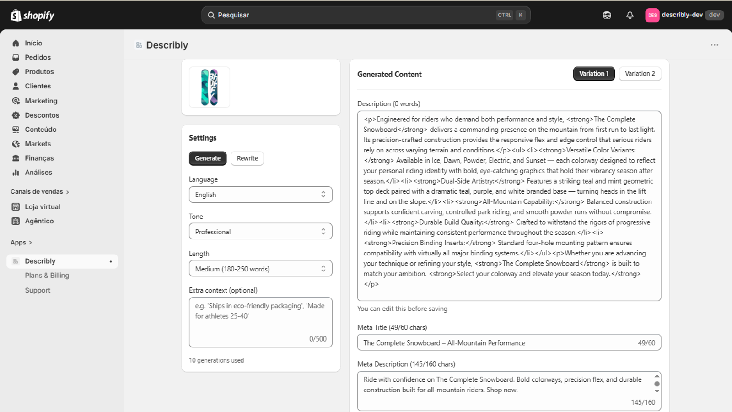Click the Loja virtual store icon
Screen dimensions: 732x412
(16, 206)
